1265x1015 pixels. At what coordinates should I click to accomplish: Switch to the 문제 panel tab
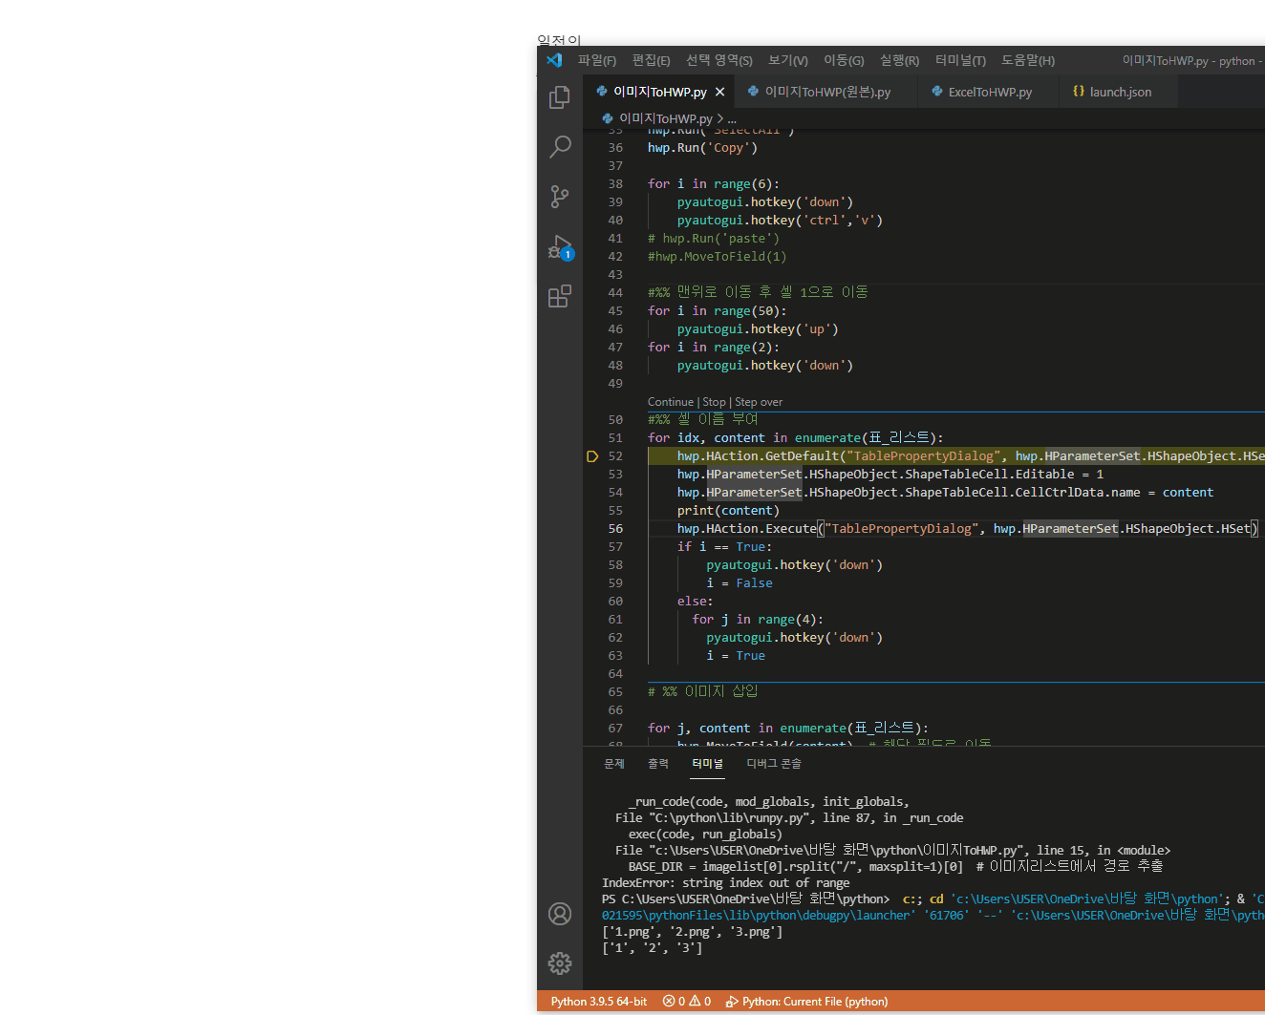coord(614,764)
